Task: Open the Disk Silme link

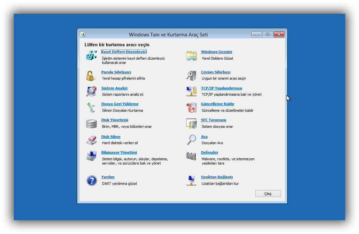Action: (111, 137)
